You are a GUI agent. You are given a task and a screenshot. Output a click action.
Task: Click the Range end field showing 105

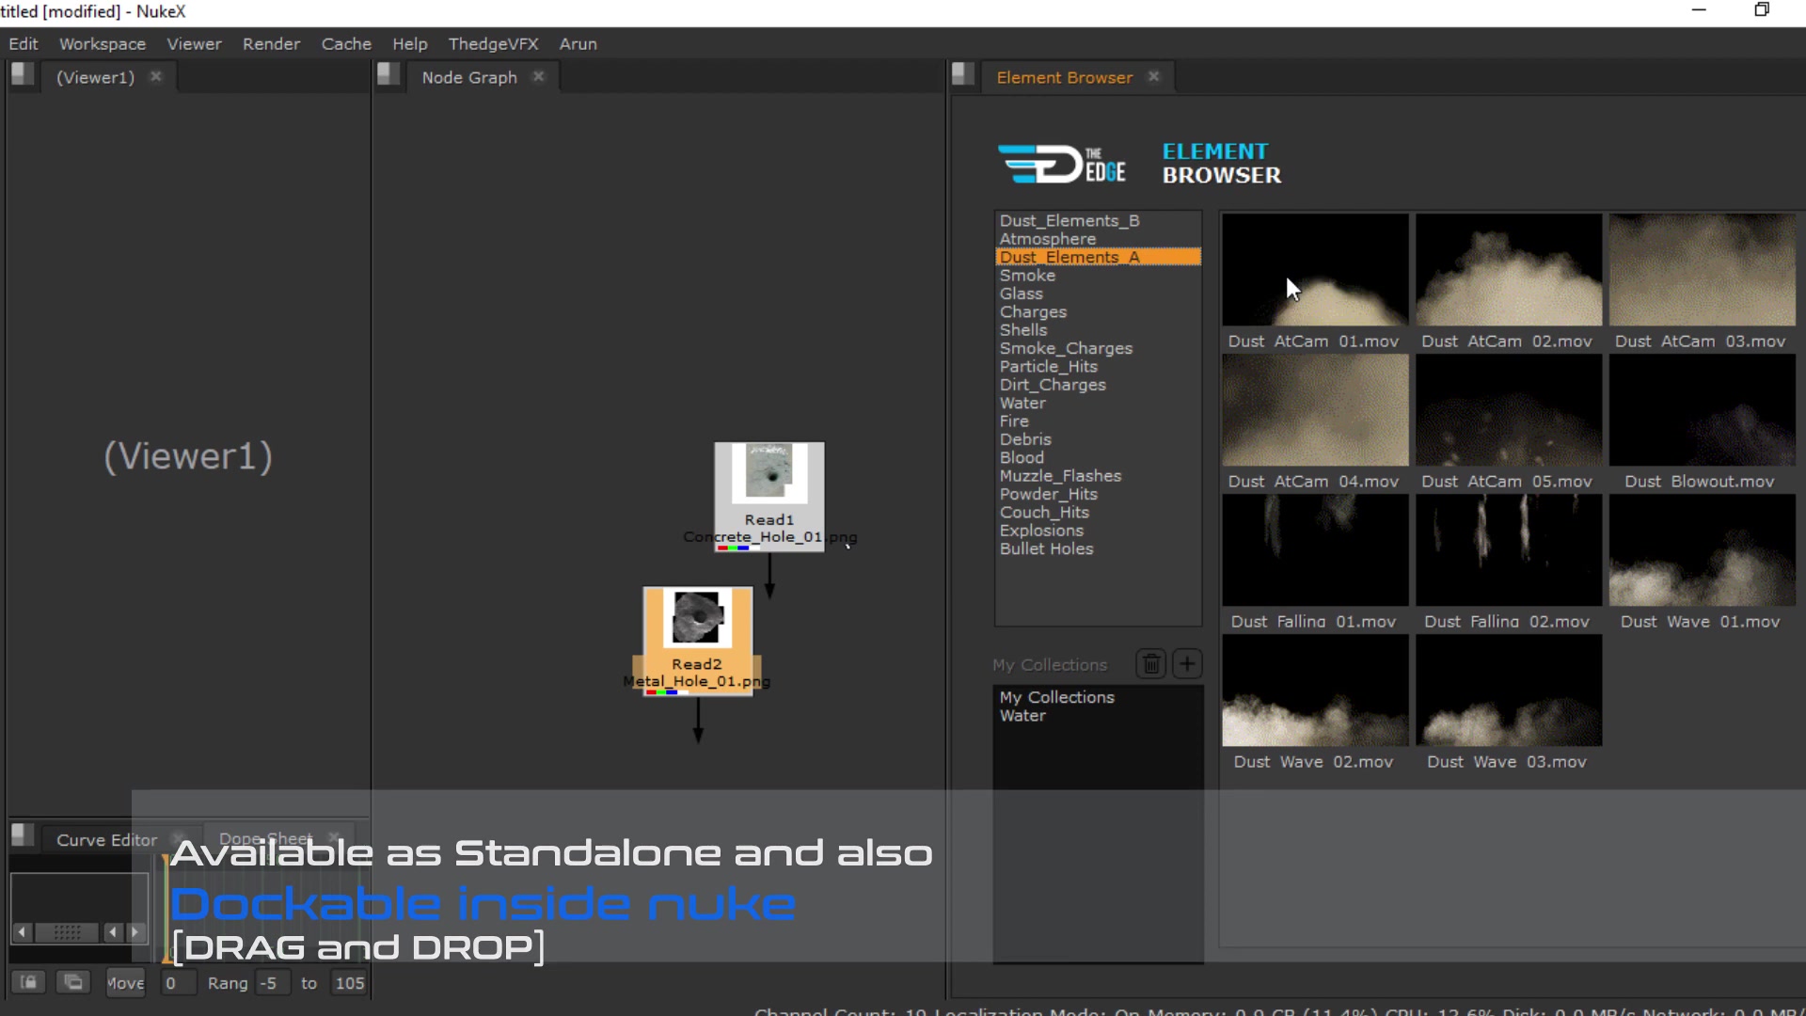pos(349,982)
